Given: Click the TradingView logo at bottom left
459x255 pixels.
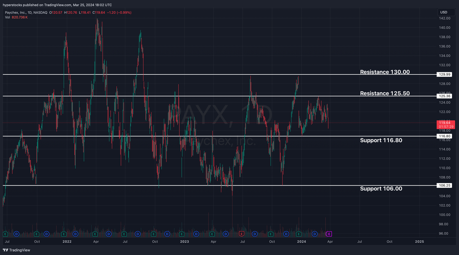Looking at the screenshot, I should pos(15,250).
